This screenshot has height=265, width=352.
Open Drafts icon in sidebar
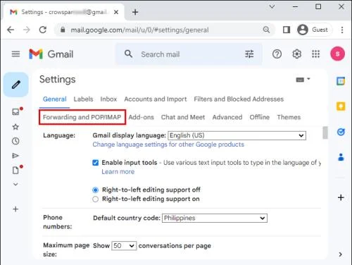tap(15, 170)
